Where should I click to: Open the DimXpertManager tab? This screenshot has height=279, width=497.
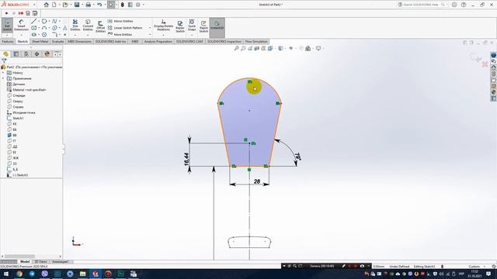coord(36,54)
